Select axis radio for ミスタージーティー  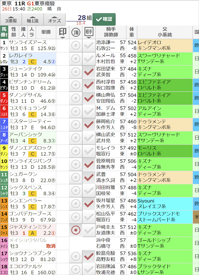pos(76,125)
